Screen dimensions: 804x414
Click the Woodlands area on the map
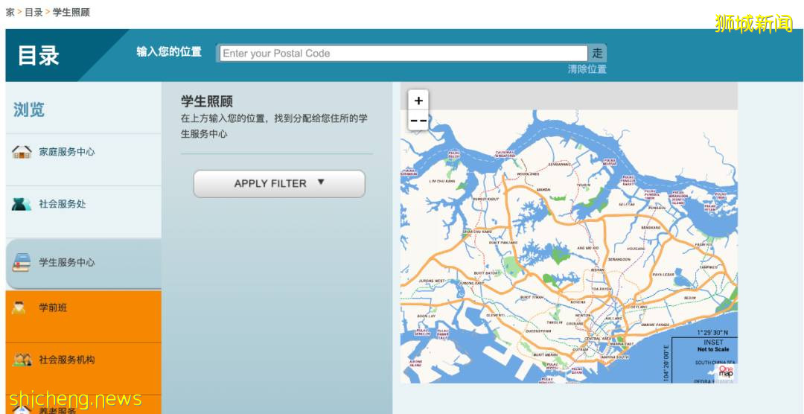(527, 174)
